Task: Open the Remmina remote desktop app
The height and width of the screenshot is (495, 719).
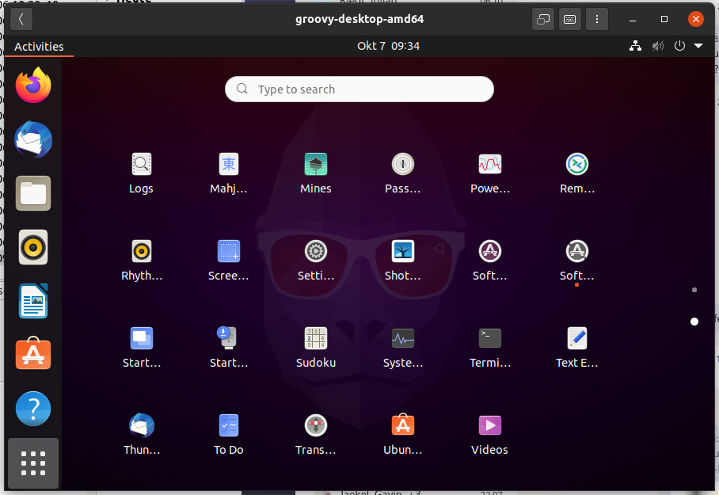Action: (x=576, y=173)
